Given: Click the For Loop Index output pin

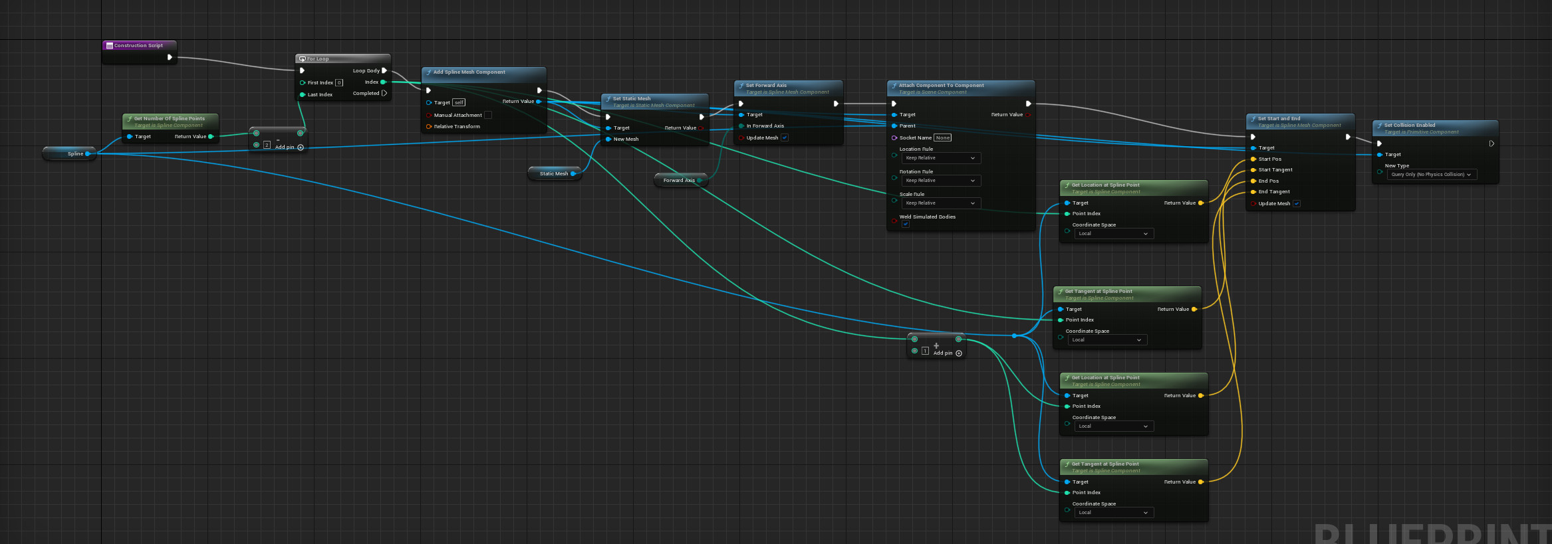Looking at the screenshot, I should (x=383, y=82).
